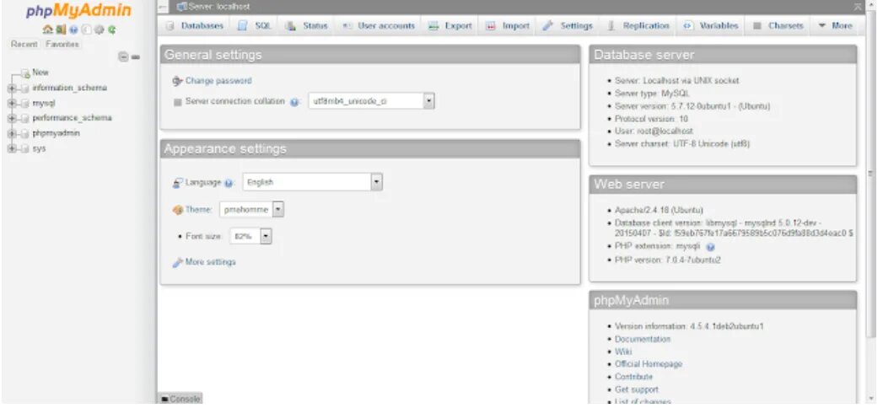Click the Server: localhost breadcrumb link
Viewport: 883px width, 408px height.
(x=218, y=7)
